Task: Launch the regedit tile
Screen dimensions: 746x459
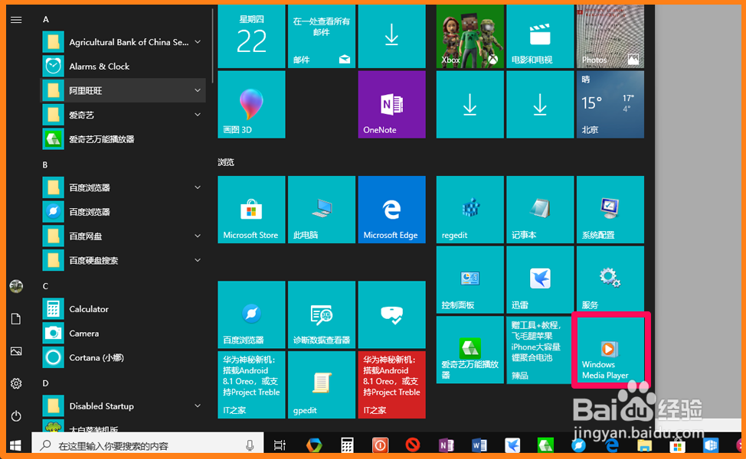Action: pos(470,210)
